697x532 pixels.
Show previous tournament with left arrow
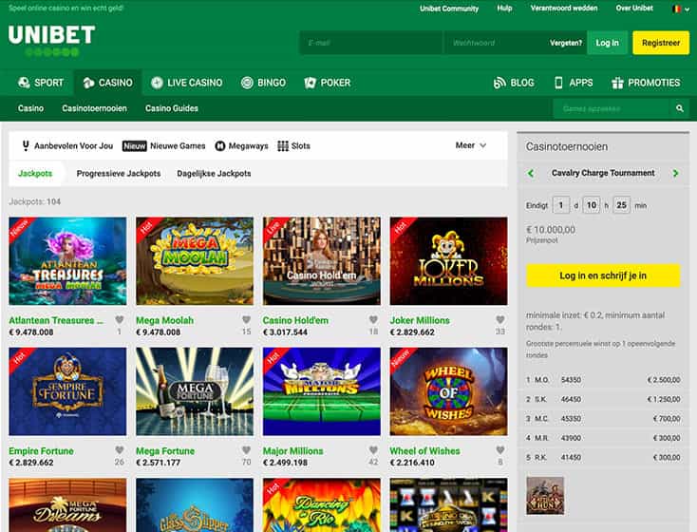[x=531, y=173]
